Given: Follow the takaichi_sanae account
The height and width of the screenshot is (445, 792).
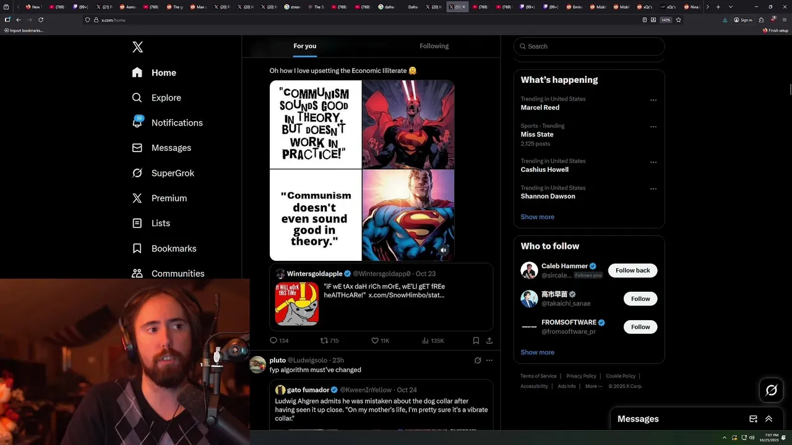Looking at the screenshot, I should 640,299.
